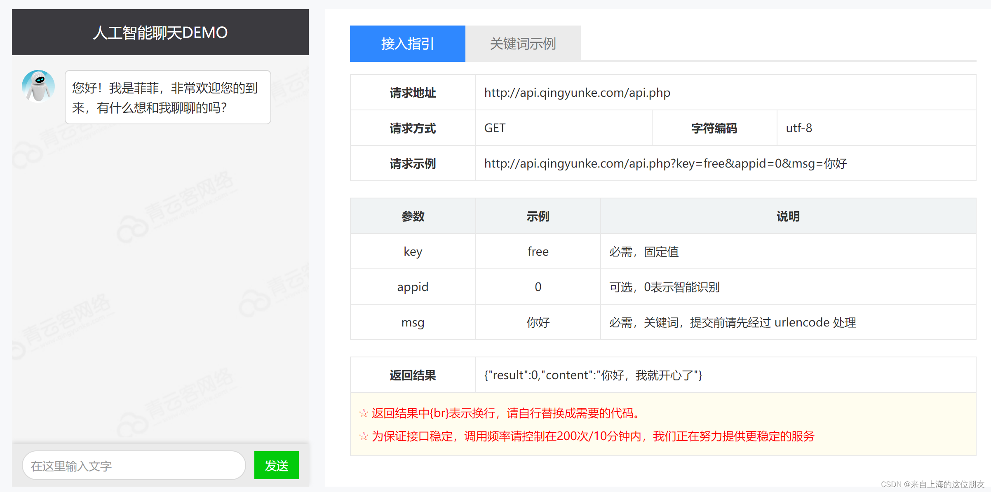Click the 示例 column header
This screenshot has height=492, width=991.
pos(538,216)
